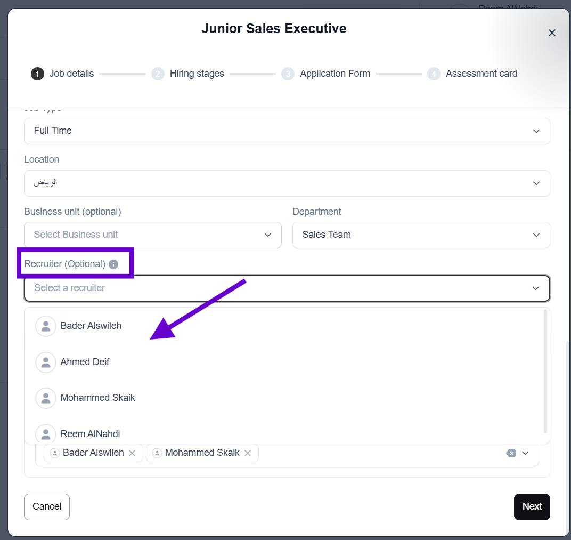Click the Ahmed Deif avatar icon
The width and height of the screenshot is (571, 540).
46,362
